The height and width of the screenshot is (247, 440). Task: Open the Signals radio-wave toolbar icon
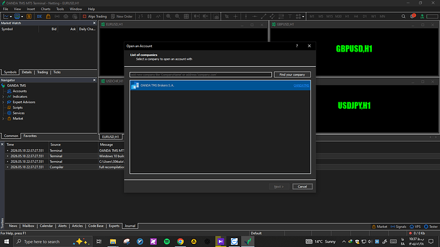[x=57, y=17]
